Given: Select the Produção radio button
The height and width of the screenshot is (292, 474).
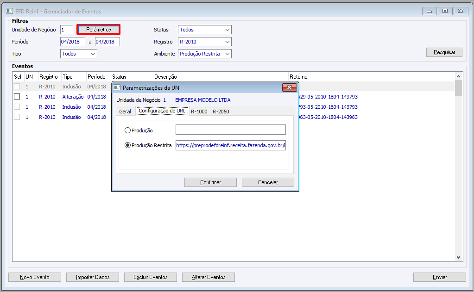Looking at the screenshot, I should (127, 130).
